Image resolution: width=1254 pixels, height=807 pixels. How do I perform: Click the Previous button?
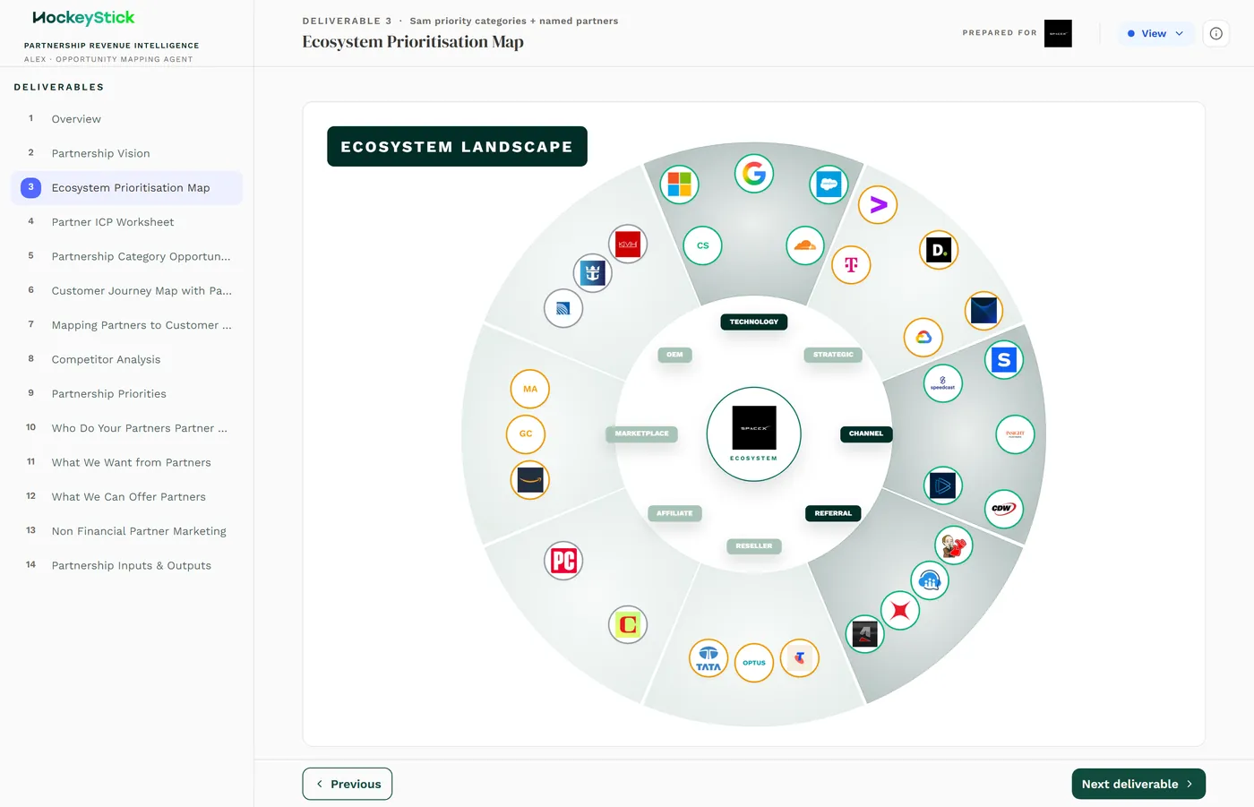click(348, 784)
